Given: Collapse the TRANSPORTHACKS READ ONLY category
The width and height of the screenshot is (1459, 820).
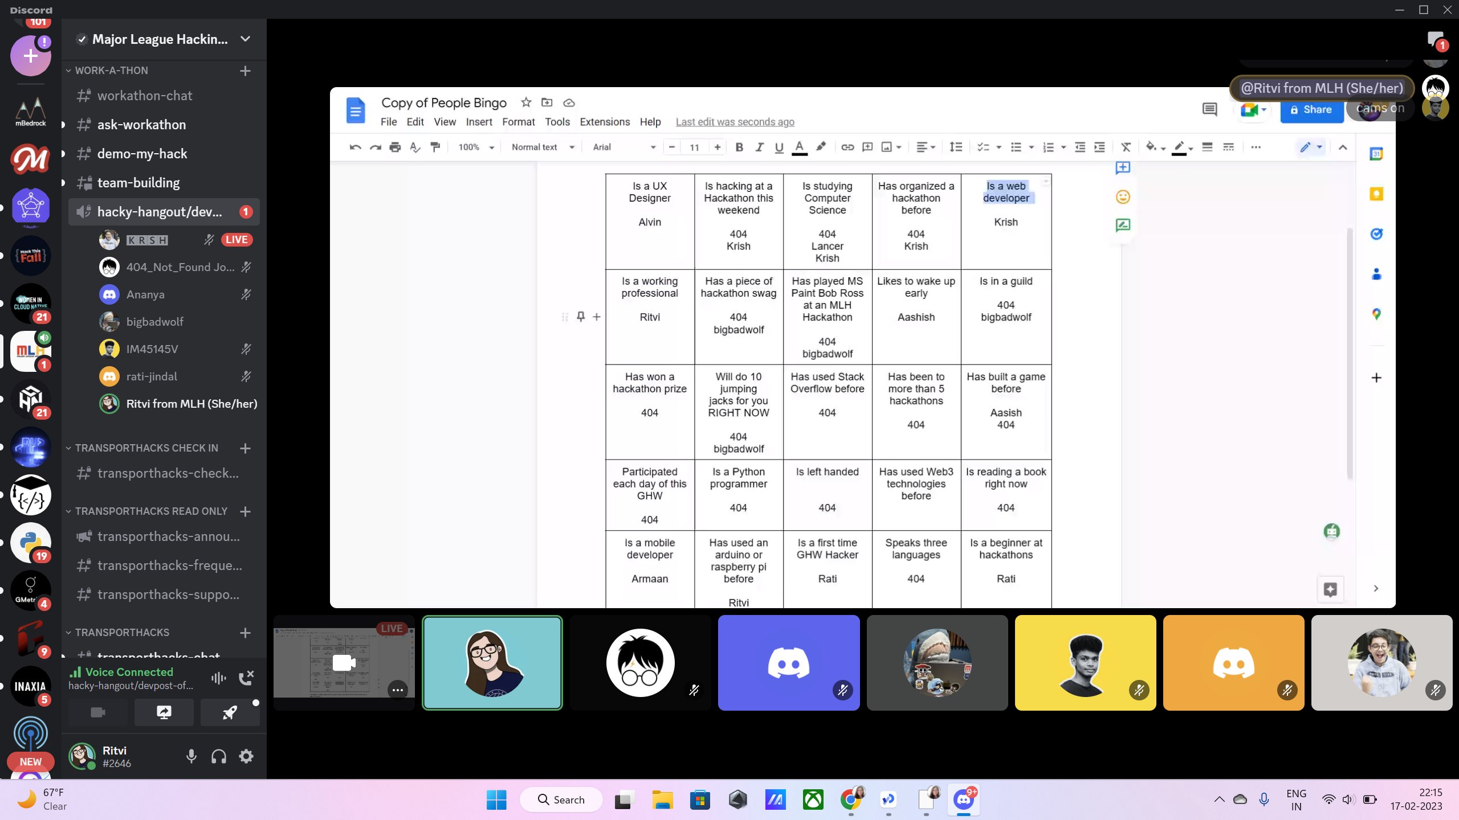Looking at the screenshot, I should click(150, 511).
